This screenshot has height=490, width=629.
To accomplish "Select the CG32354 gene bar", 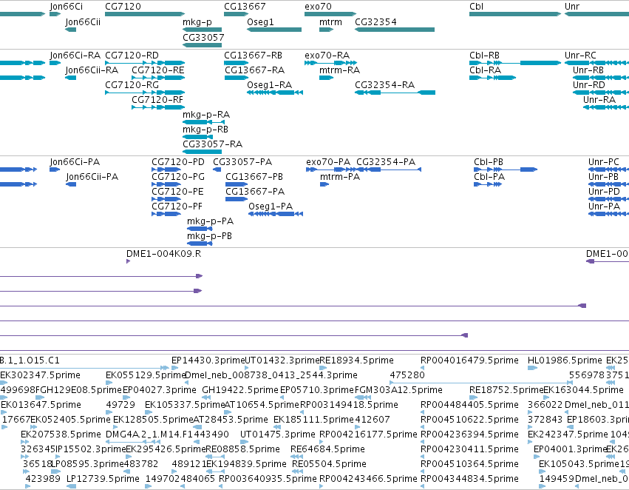I will (395, 30).
